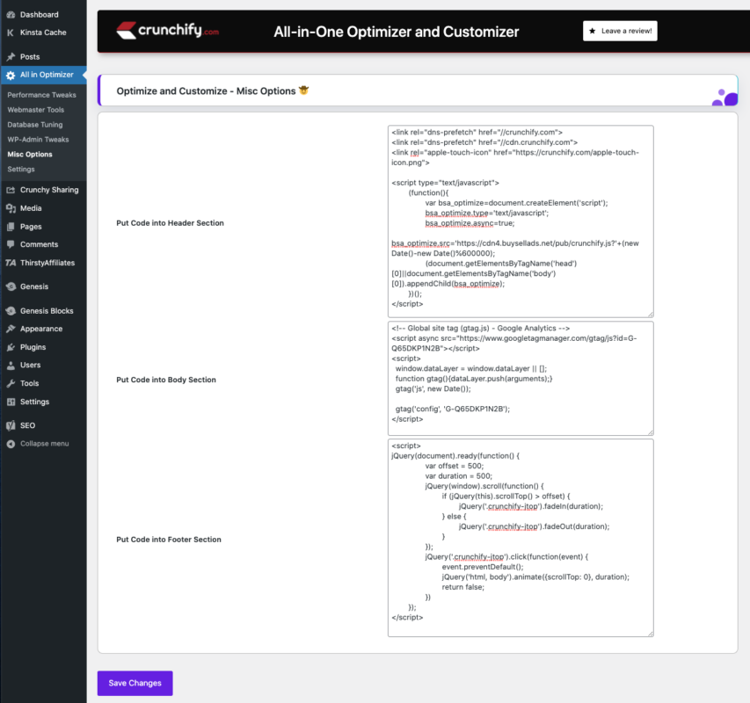Click the Plugins plug icon
The height and width of the screenshot is (703, 750).
11,347
